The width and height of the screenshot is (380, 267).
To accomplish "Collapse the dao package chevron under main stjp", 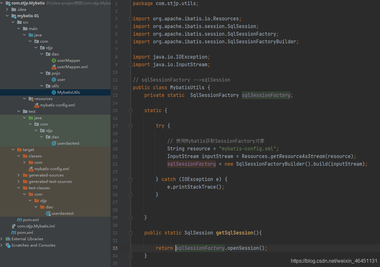I will tap(42, 54).
